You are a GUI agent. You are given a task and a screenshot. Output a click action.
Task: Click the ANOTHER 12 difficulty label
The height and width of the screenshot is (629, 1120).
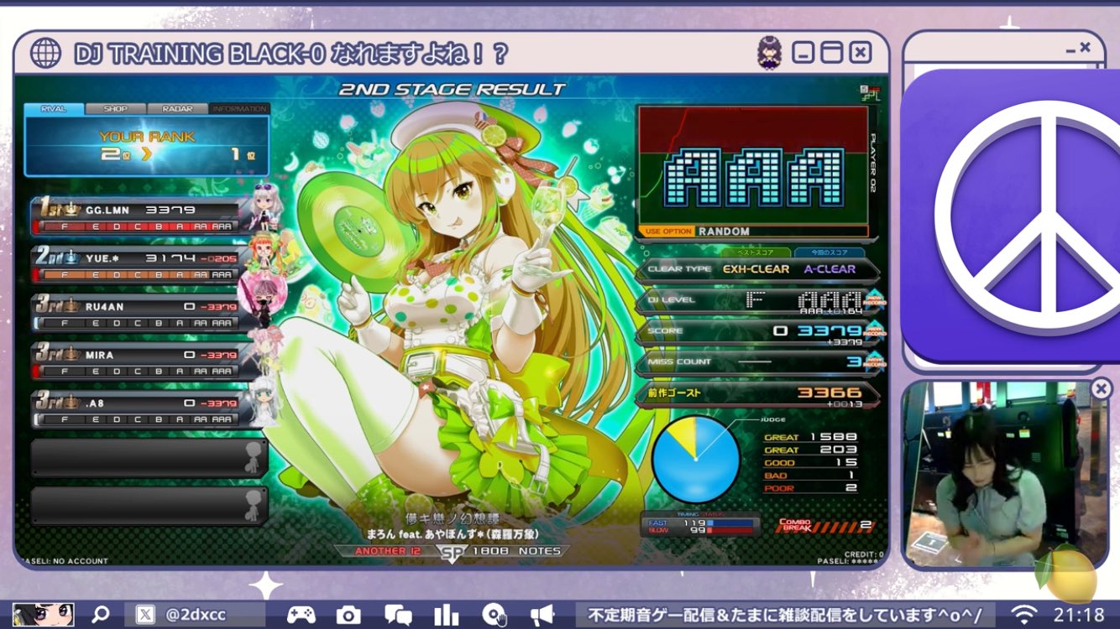coord(387,552)
